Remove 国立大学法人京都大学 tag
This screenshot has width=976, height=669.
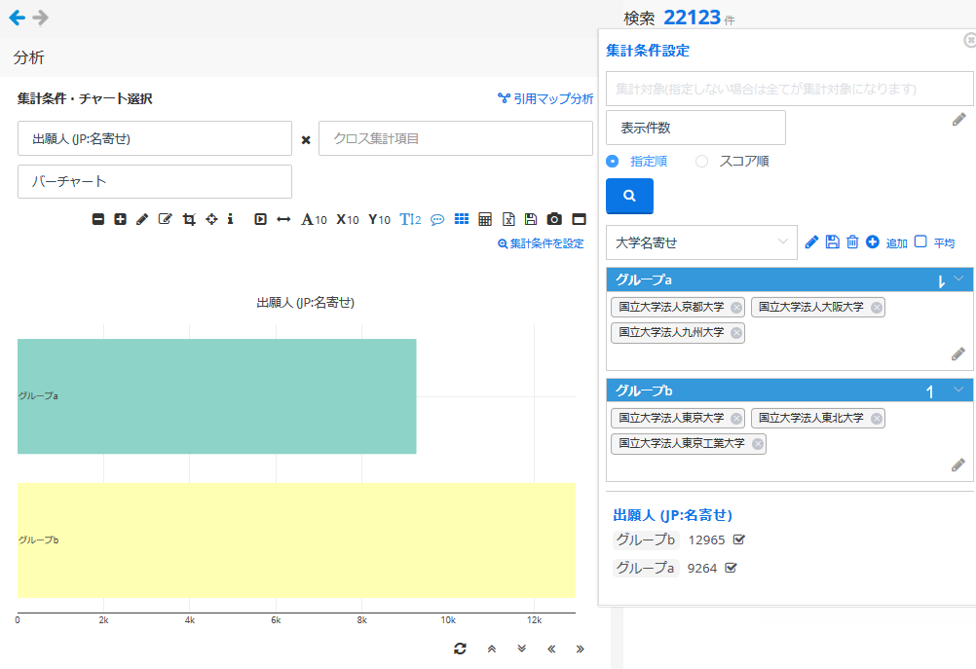click(736, 308)
